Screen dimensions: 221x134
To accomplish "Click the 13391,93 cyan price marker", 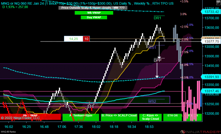I will coord(211,77).
